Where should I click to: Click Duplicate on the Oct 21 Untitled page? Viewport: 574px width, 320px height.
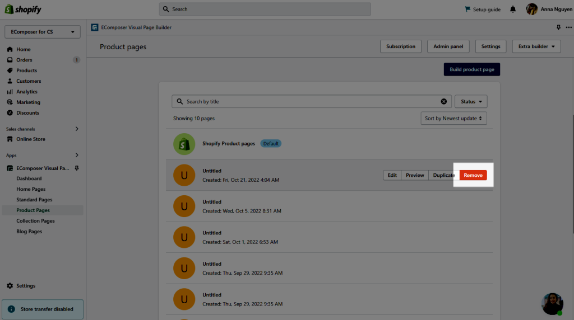(444, 175)
